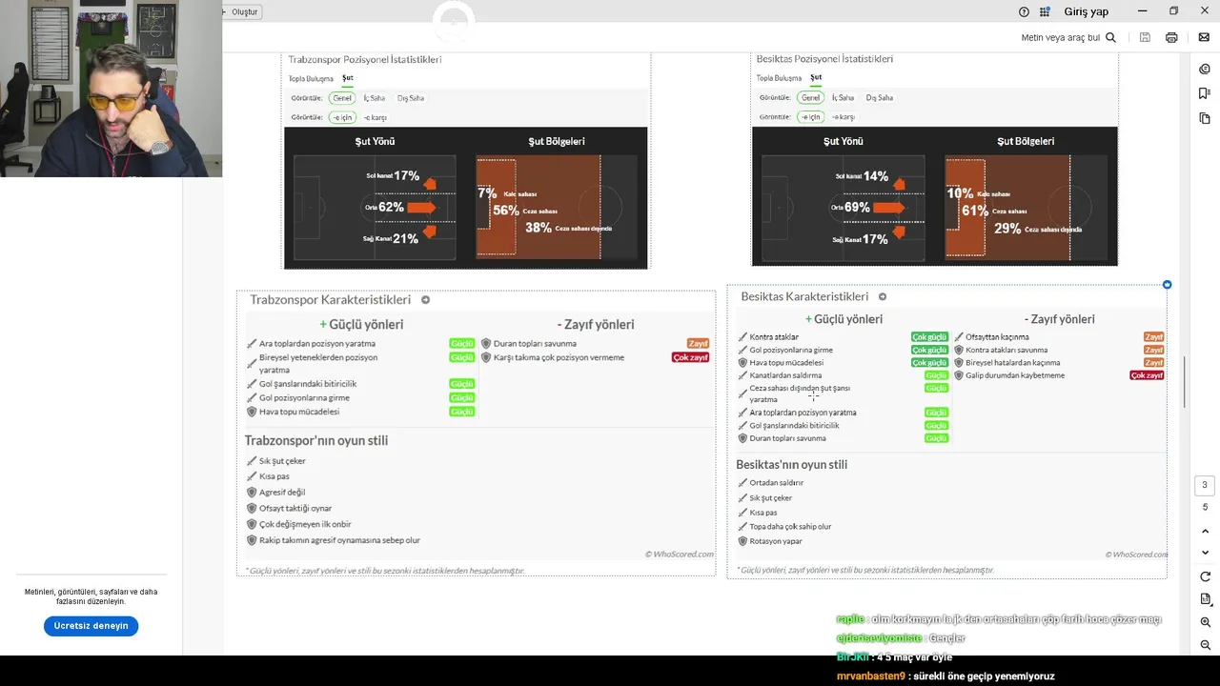The image size is (1220, 686).
Task: Open the comments panel icon
Action: coord(1205,69)
